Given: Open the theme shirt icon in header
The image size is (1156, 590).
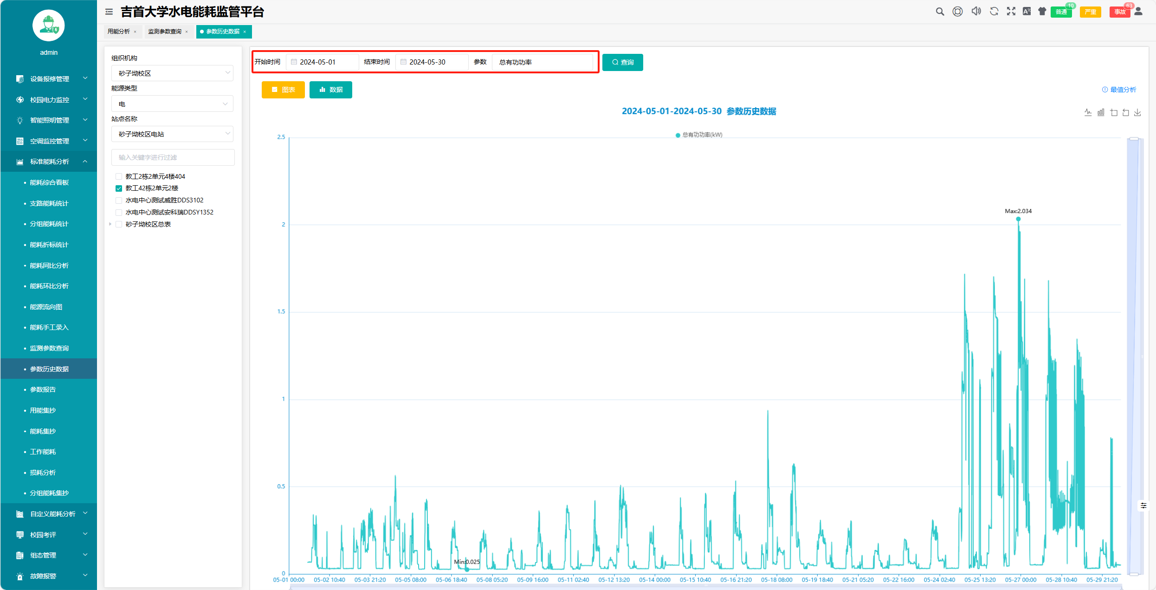Looking at the screenshot, I should [x=1042, y=12].
